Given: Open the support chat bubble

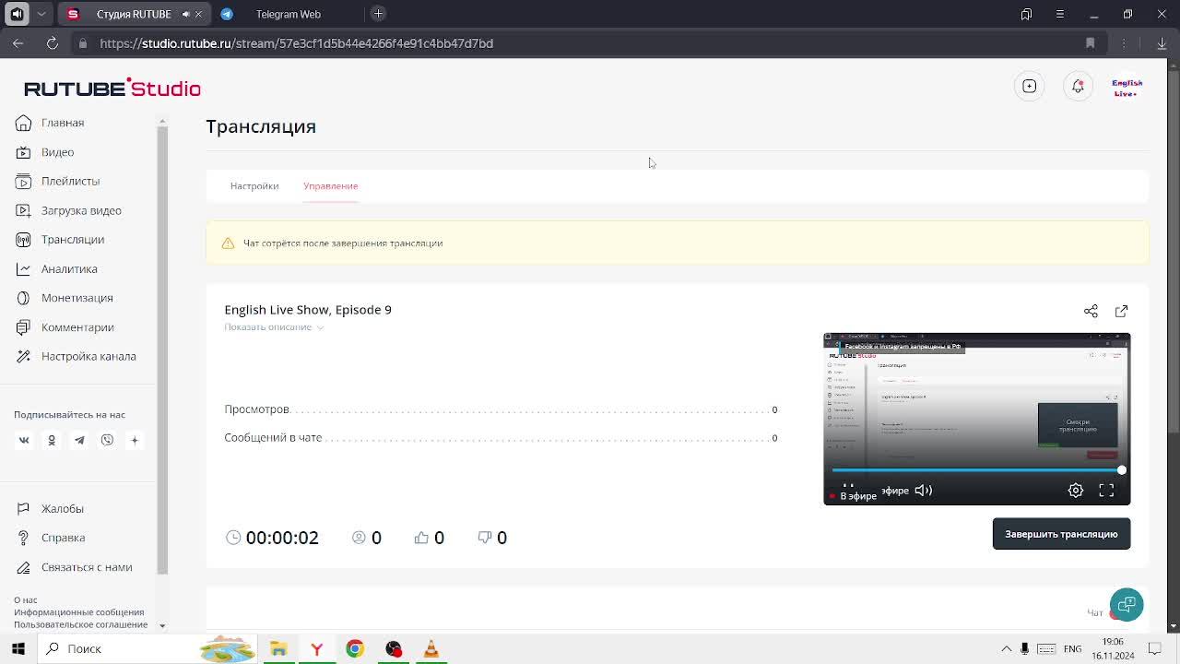Looking at the screenshot, I should click(x=1127, y=605).
